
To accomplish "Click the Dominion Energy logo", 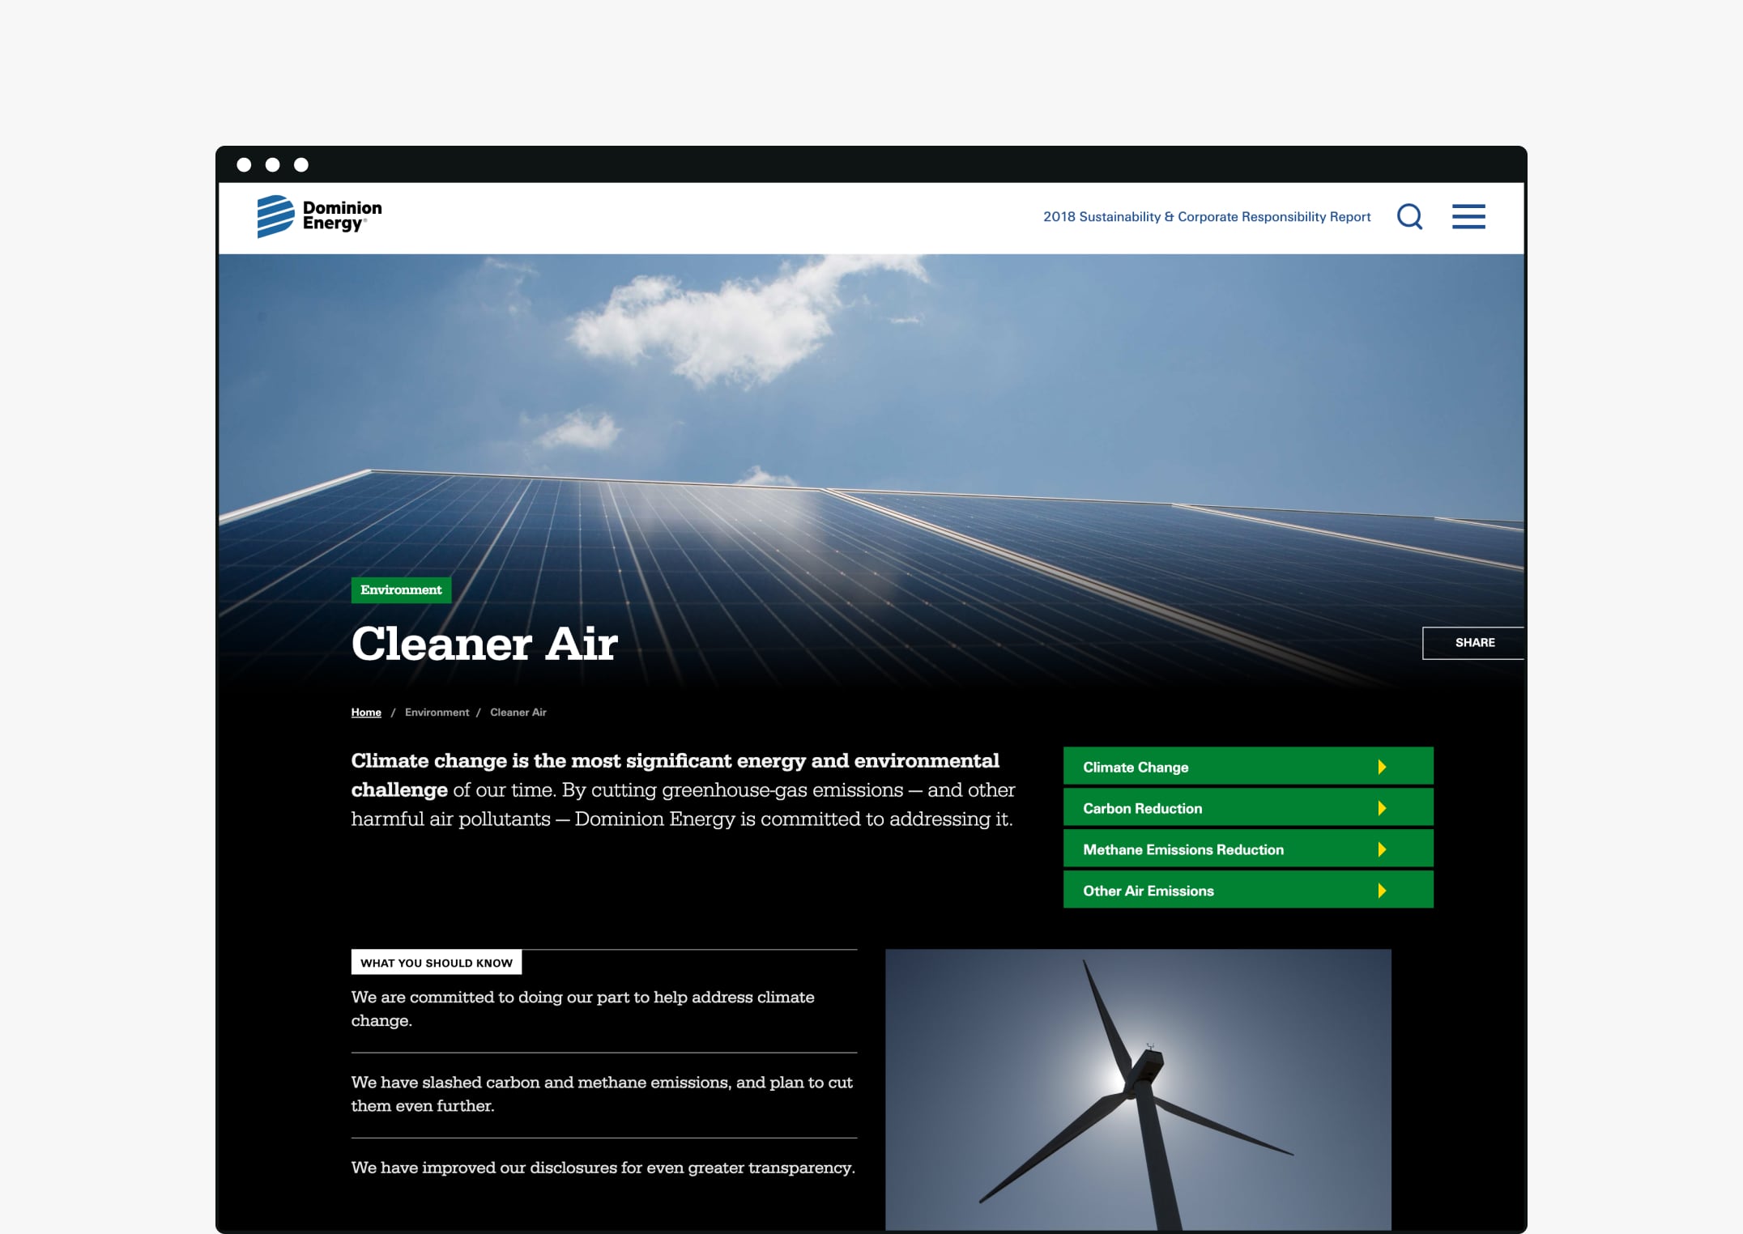I will tap(319, 216).
